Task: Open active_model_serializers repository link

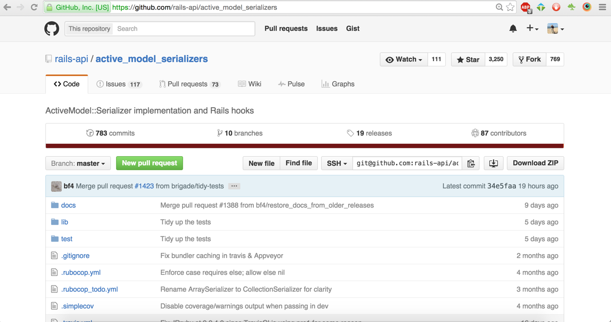Action: [x=152, y=59]
